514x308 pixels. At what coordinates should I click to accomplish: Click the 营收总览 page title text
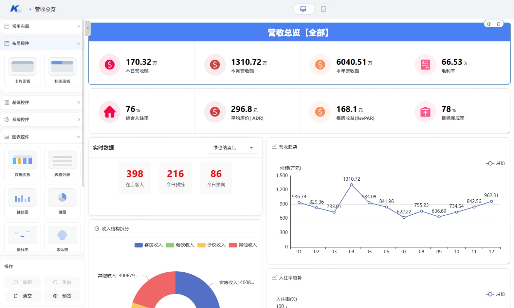coord(45,9)
